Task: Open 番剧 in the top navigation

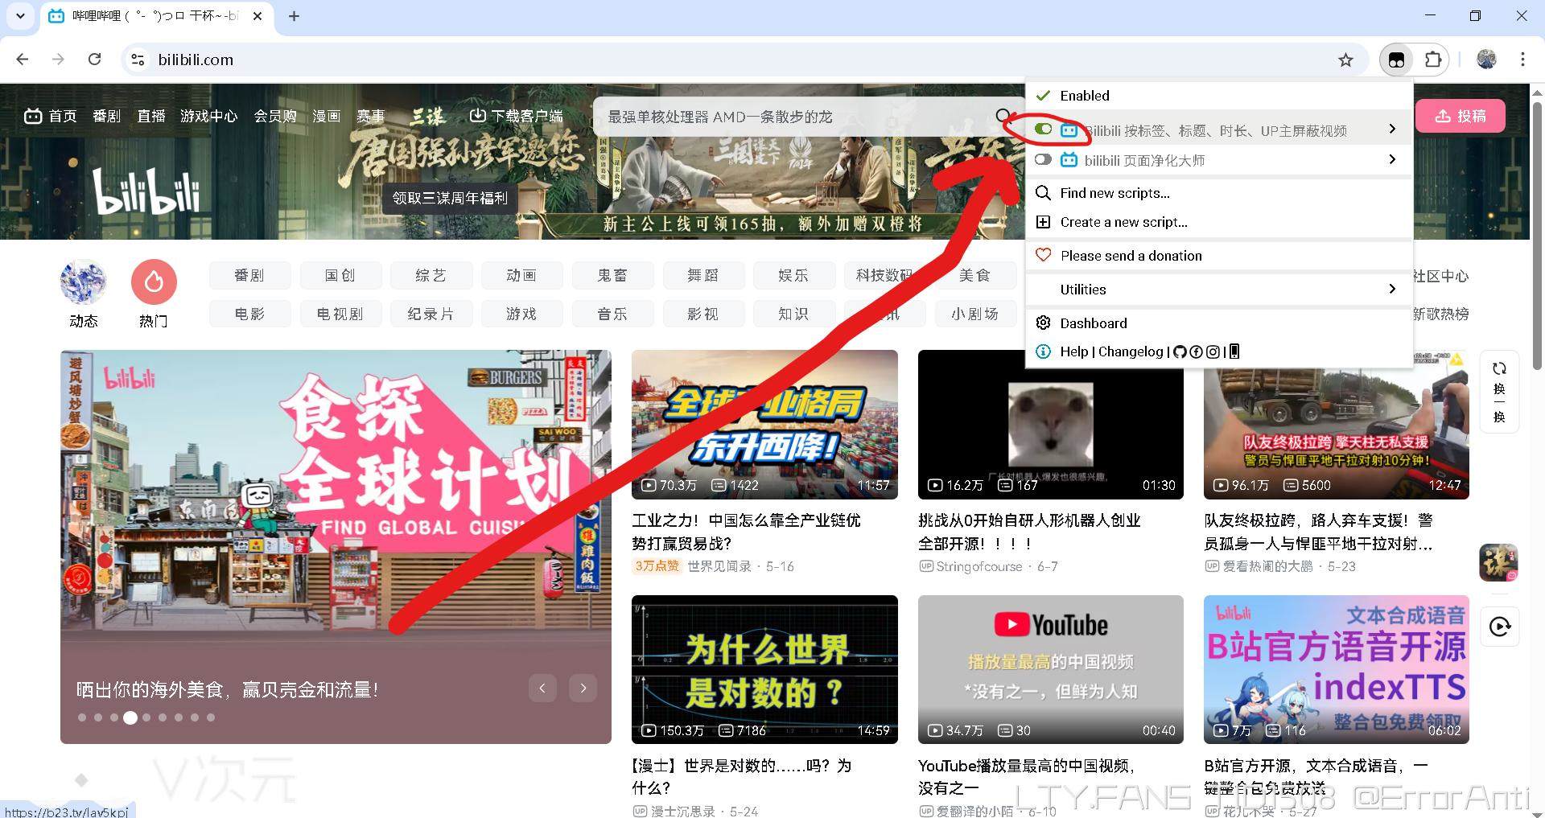Action: tap(106, 117)
